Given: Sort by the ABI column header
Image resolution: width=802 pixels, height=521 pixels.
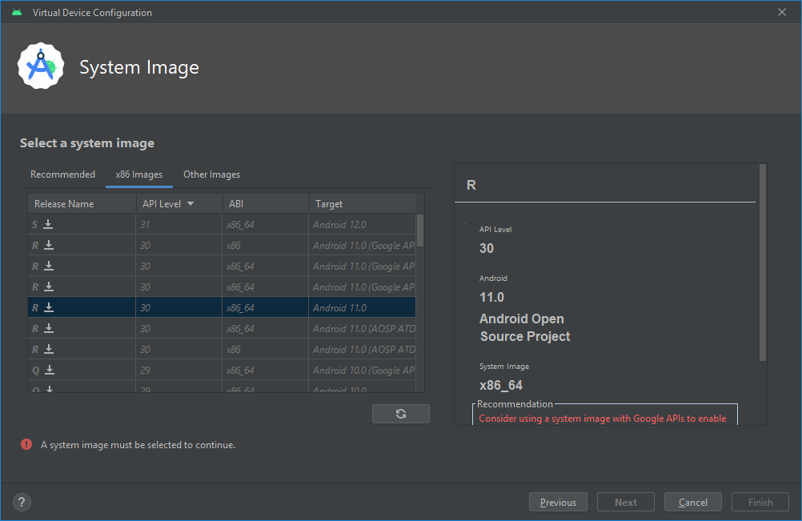Looking at the screenshot, I should pos(266,203).
